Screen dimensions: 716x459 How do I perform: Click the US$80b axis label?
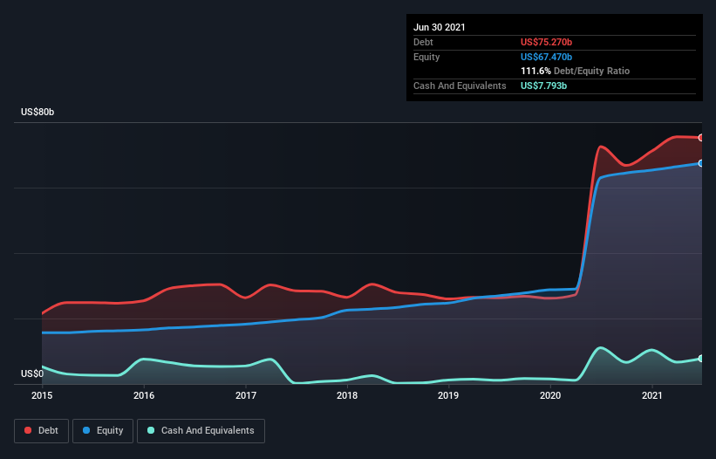[x=38, y=112]
